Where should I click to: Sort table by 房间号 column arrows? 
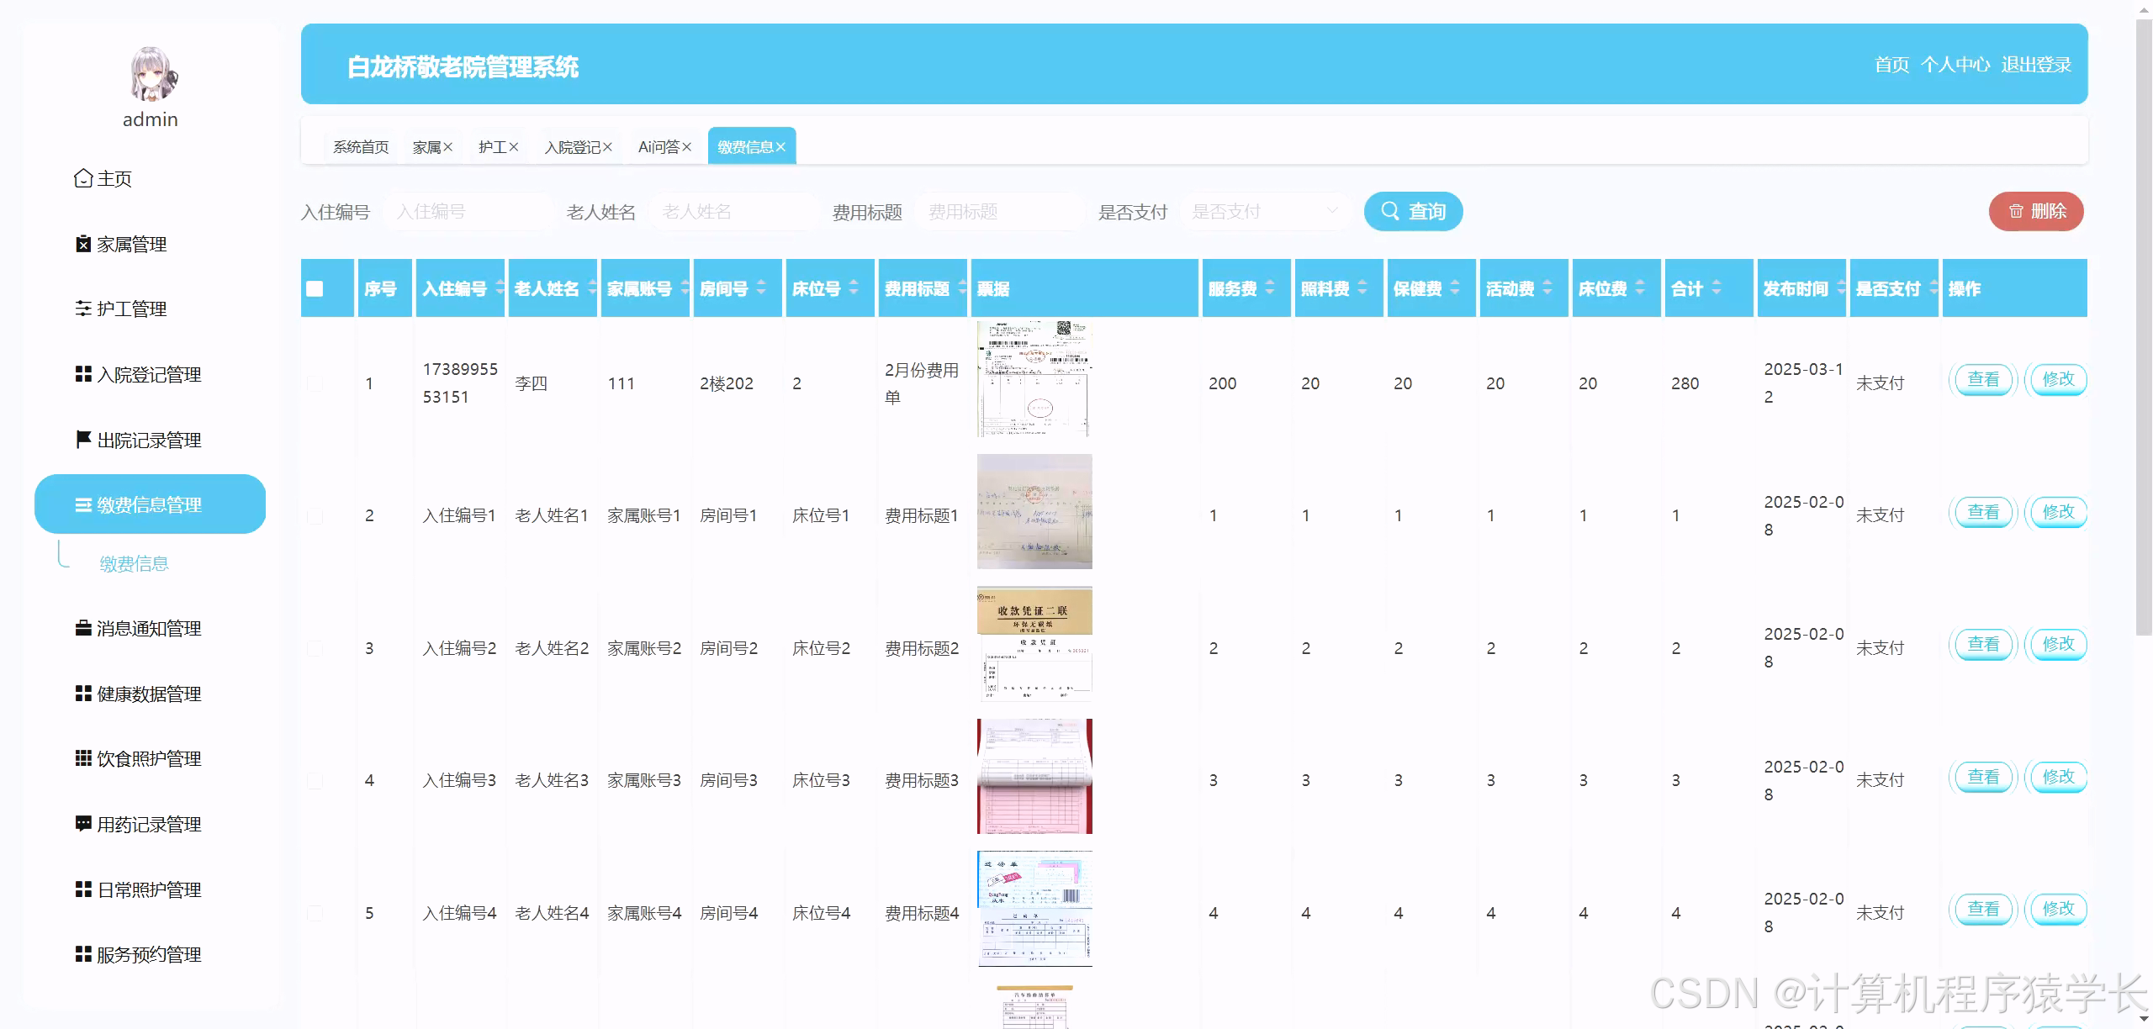tap(761, 288)
